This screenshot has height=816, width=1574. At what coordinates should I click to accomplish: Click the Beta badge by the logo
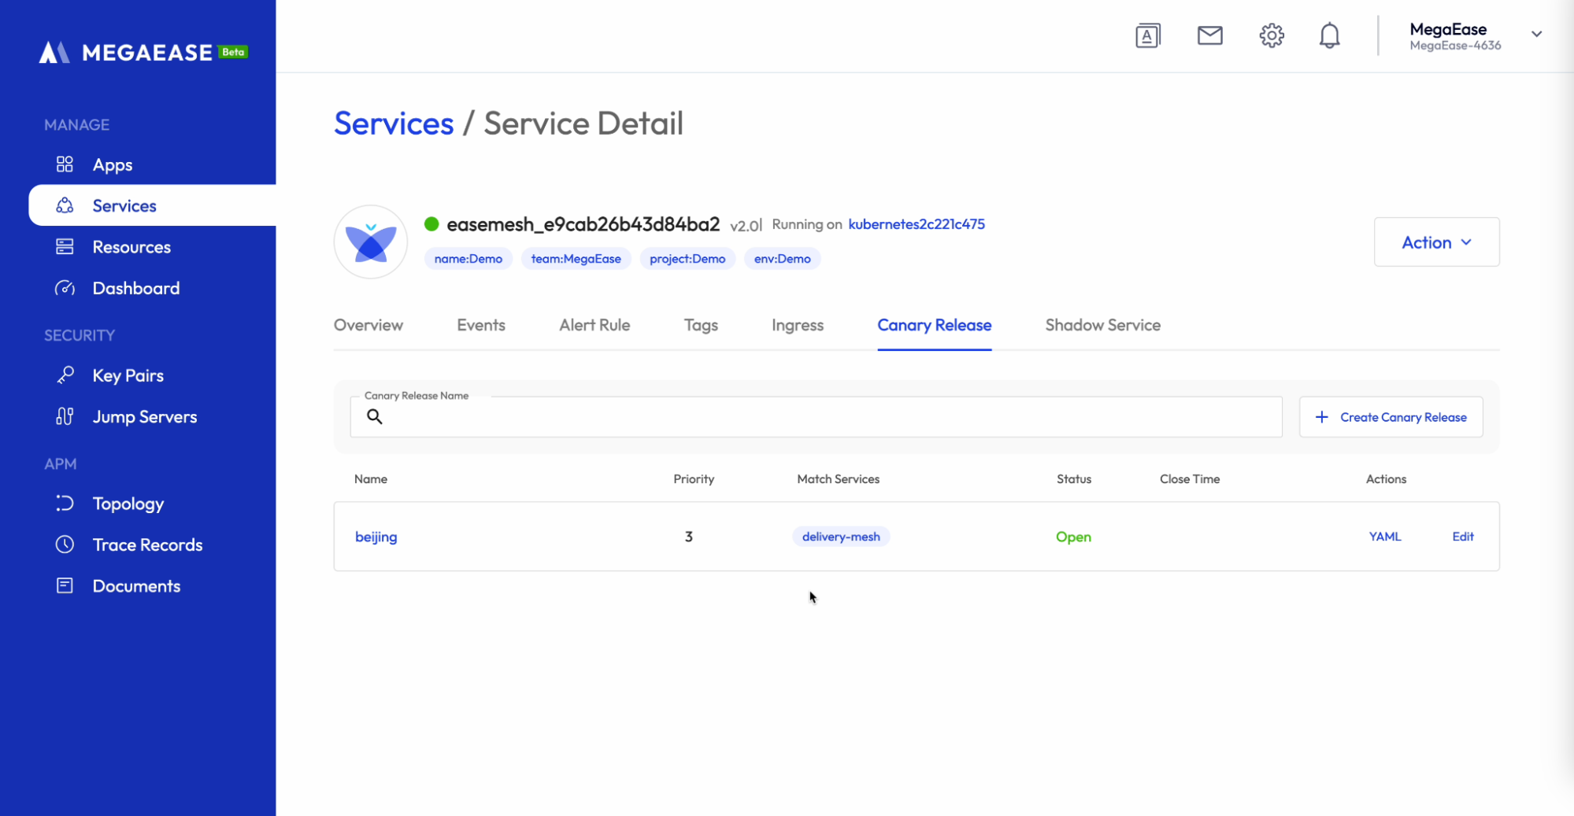point(233,52)
